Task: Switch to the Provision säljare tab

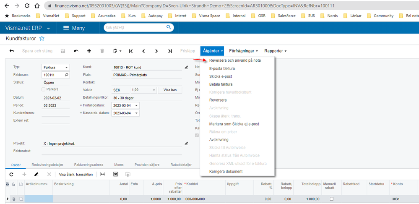Action: [147, 165]
